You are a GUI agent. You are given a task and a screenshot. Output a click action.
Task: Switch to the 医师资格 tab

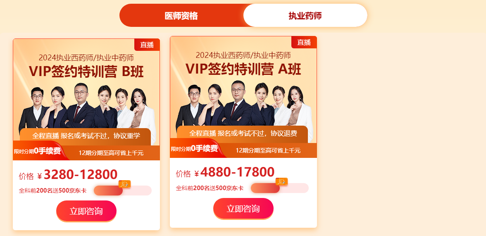coord(181,16)
